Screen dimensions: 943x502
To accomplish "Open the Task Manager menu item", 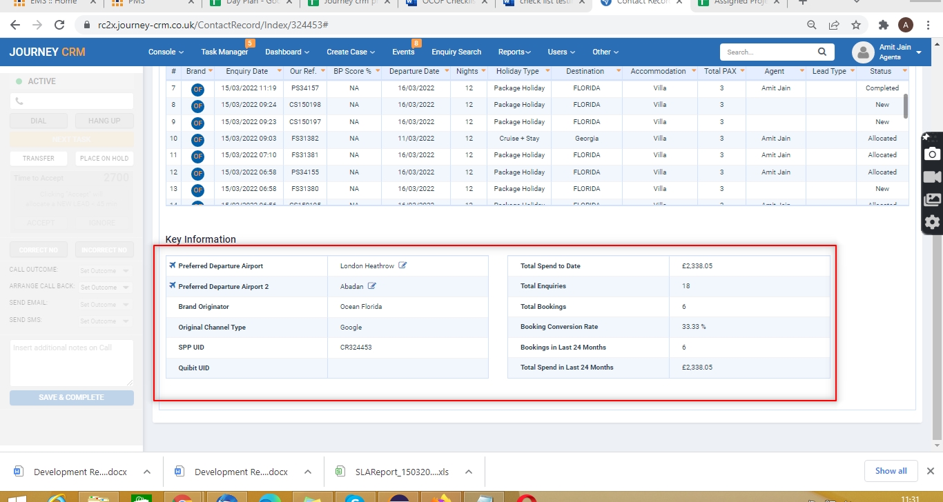I will 224,52.
